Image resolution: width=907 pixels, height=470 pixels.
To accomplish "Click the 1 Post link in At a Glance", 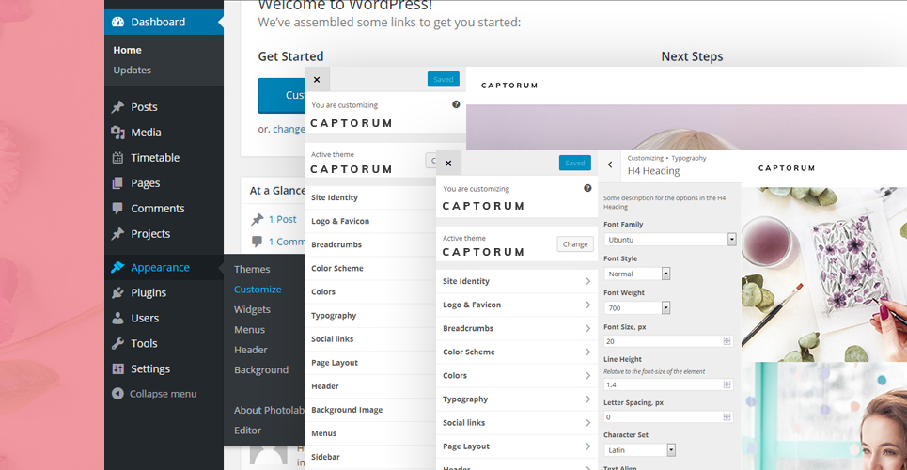I will [x=282, y=219].
